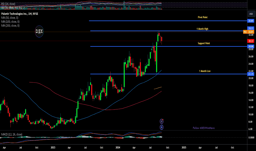
Task: Click the 1 Month High label
Action: 202,29
